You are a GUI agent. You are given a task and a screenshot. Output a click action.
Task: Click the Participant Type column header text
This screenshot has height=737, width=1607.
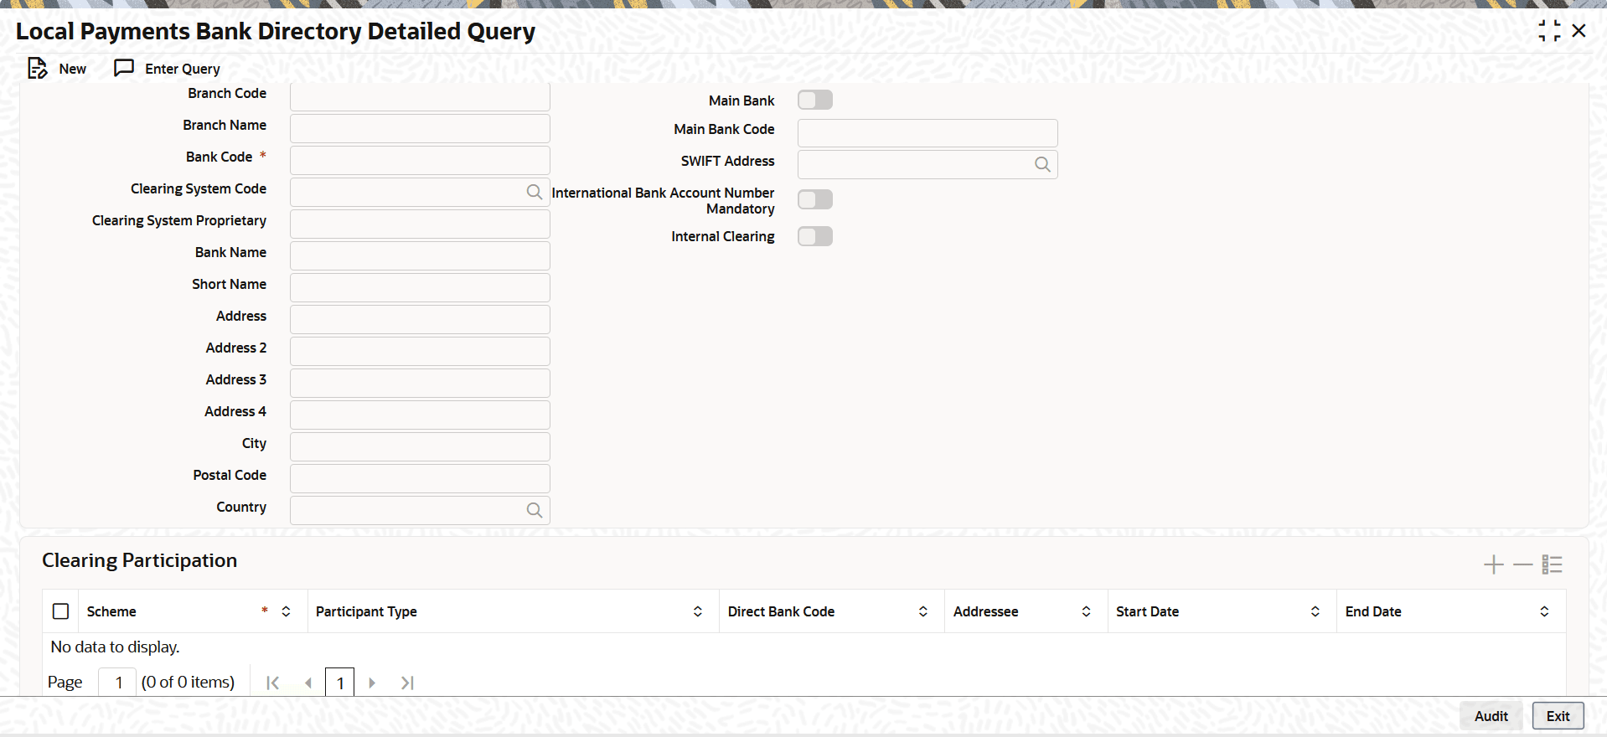click(366, 611)
